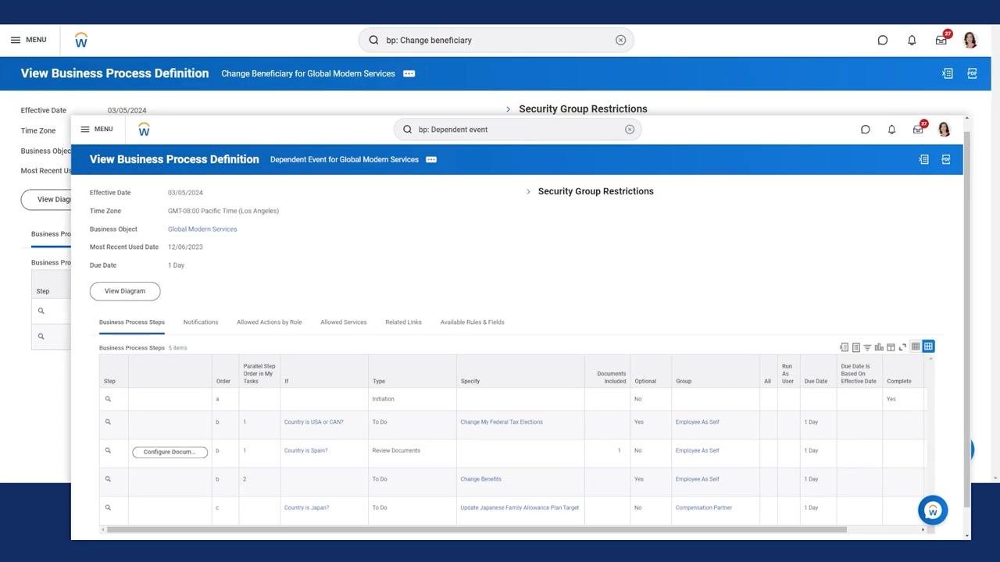1000x562 pixels.
Task: Open inbox icon in front window
Action: pos(918,130)
